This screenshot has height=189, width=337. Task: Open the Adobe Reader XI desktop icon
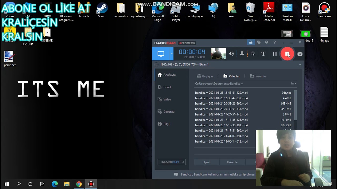pyautogui.click(x=269, y=12)
